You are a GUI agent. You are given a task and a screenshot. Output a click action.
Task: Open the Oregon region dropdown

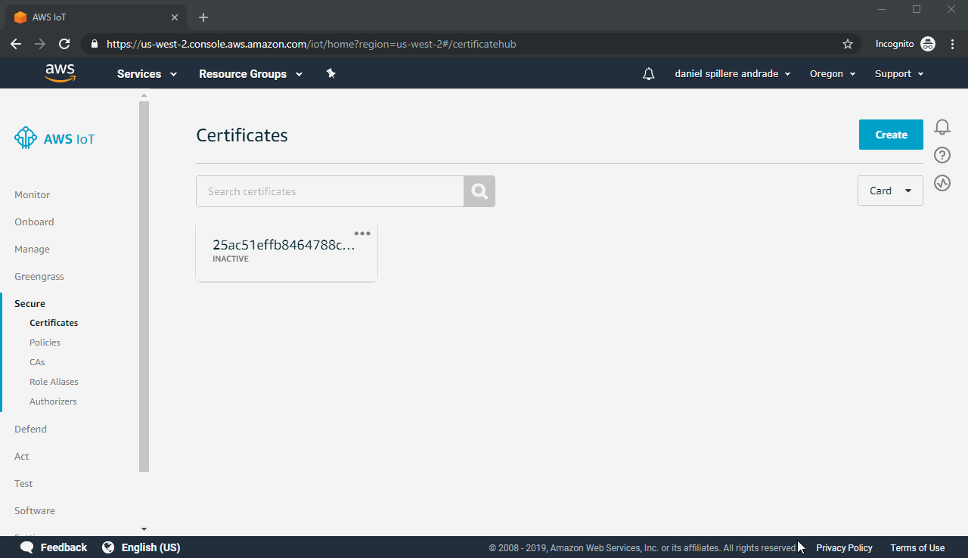(x=832, y=74)
